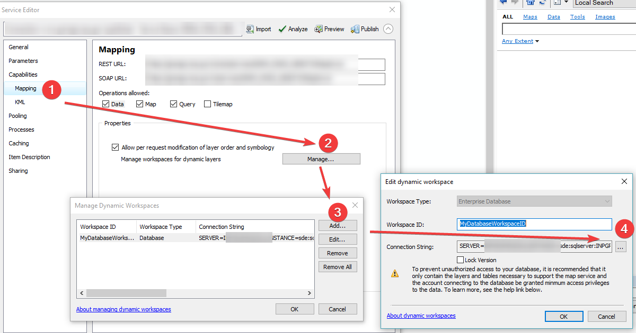Open the Workspace Type Enterprise Database dropdown
This screenshot has height=333, width=636.
click(x=534, y=201)
